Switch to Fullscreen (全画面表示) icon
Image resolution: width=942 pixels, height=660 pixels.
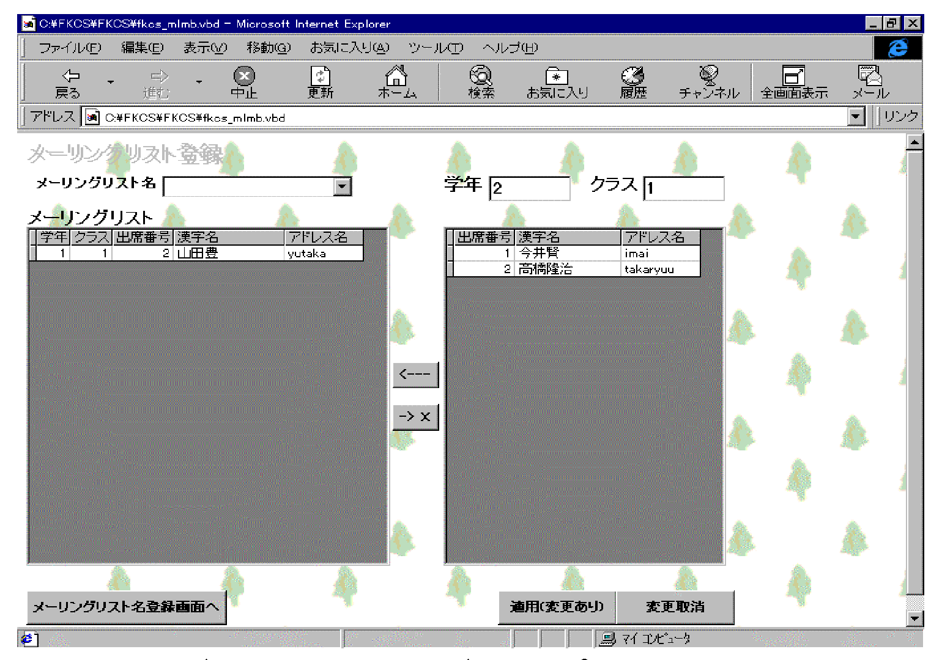(793, 82)
